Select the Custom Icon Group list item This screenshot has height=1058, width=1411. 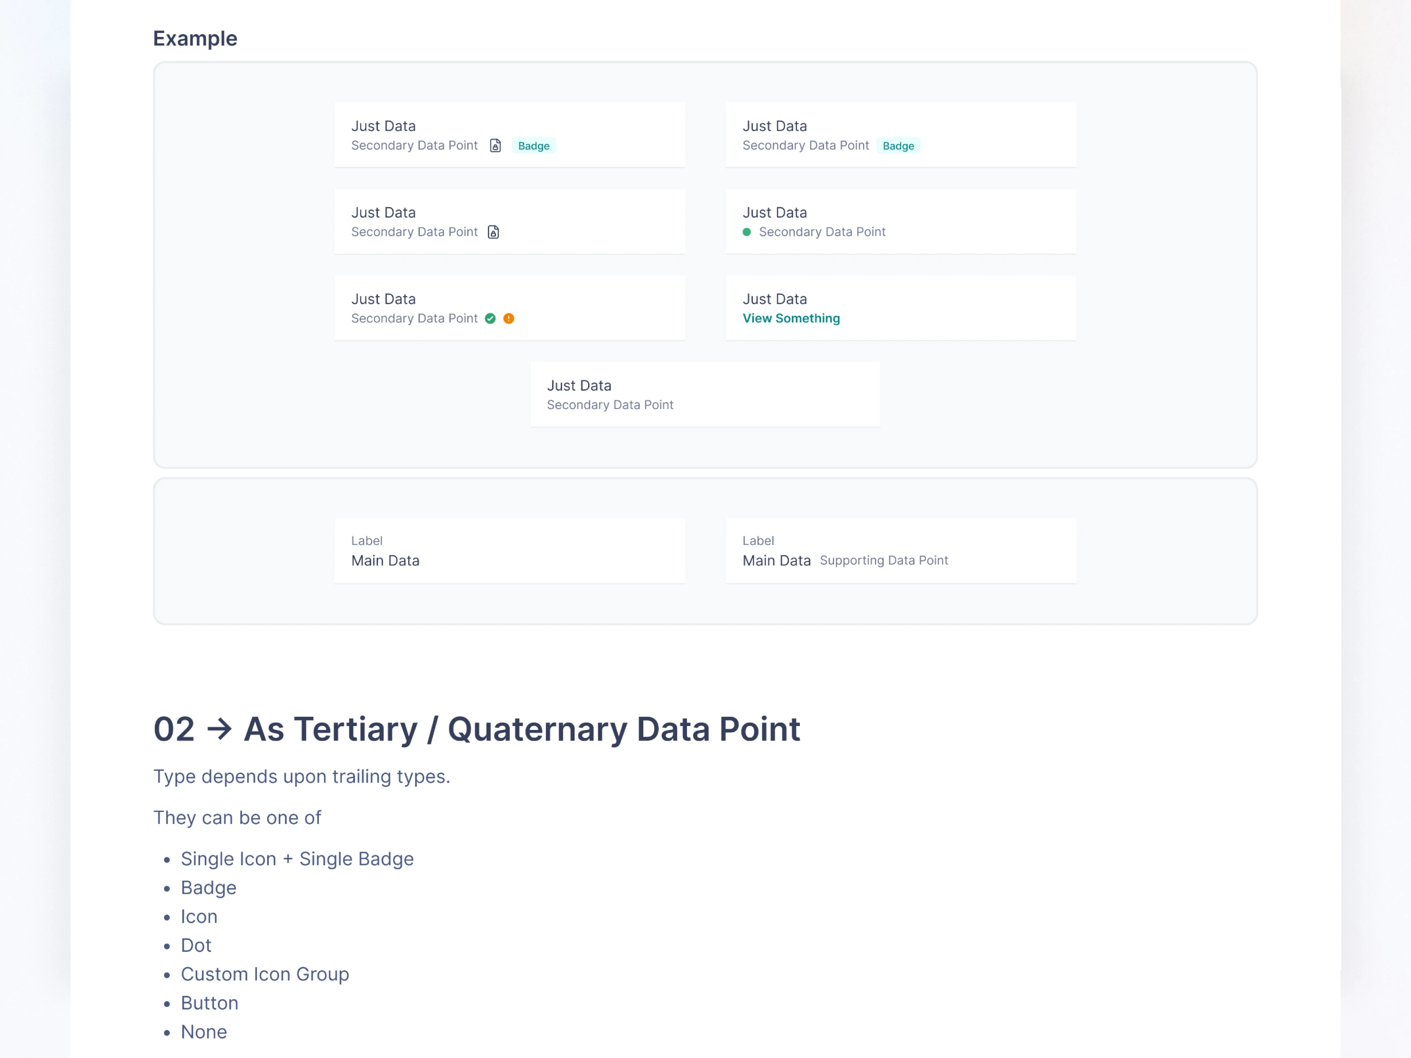point(265,974)
